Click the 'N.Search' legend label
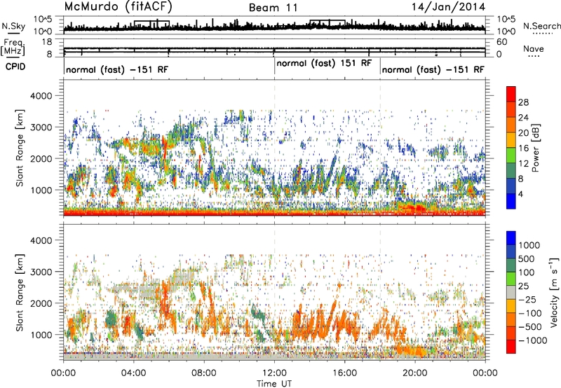Viewport: 561px width, 388px height. [542, 26]
